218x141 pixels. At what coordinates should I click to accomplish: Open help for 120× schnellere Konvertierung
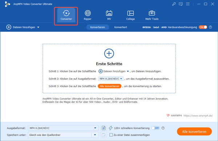coord(163,128)
